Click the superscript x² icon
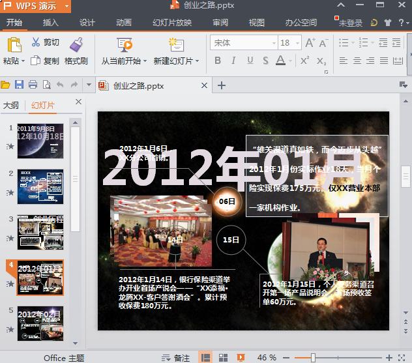This screenshot has width=412, height=363. [x=304, y=61]
